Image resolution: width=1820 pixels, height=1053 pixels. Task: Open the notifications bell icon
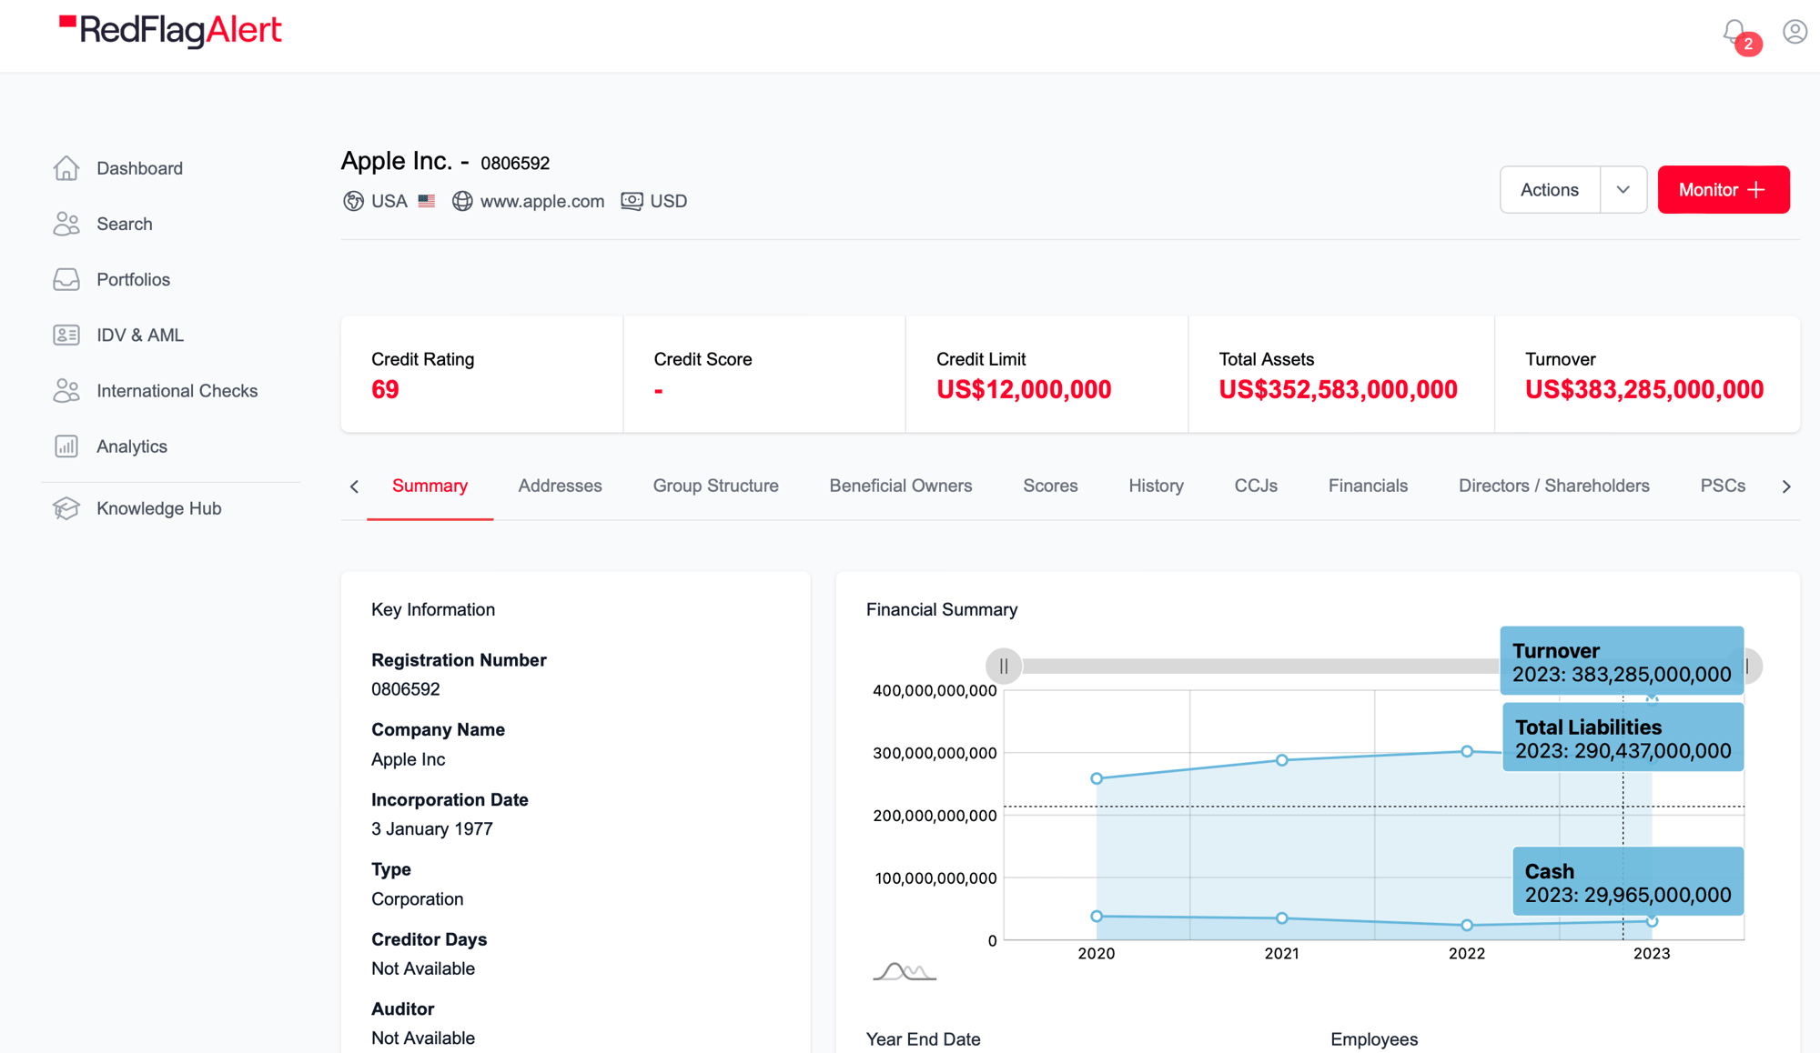click(1734, 33)
